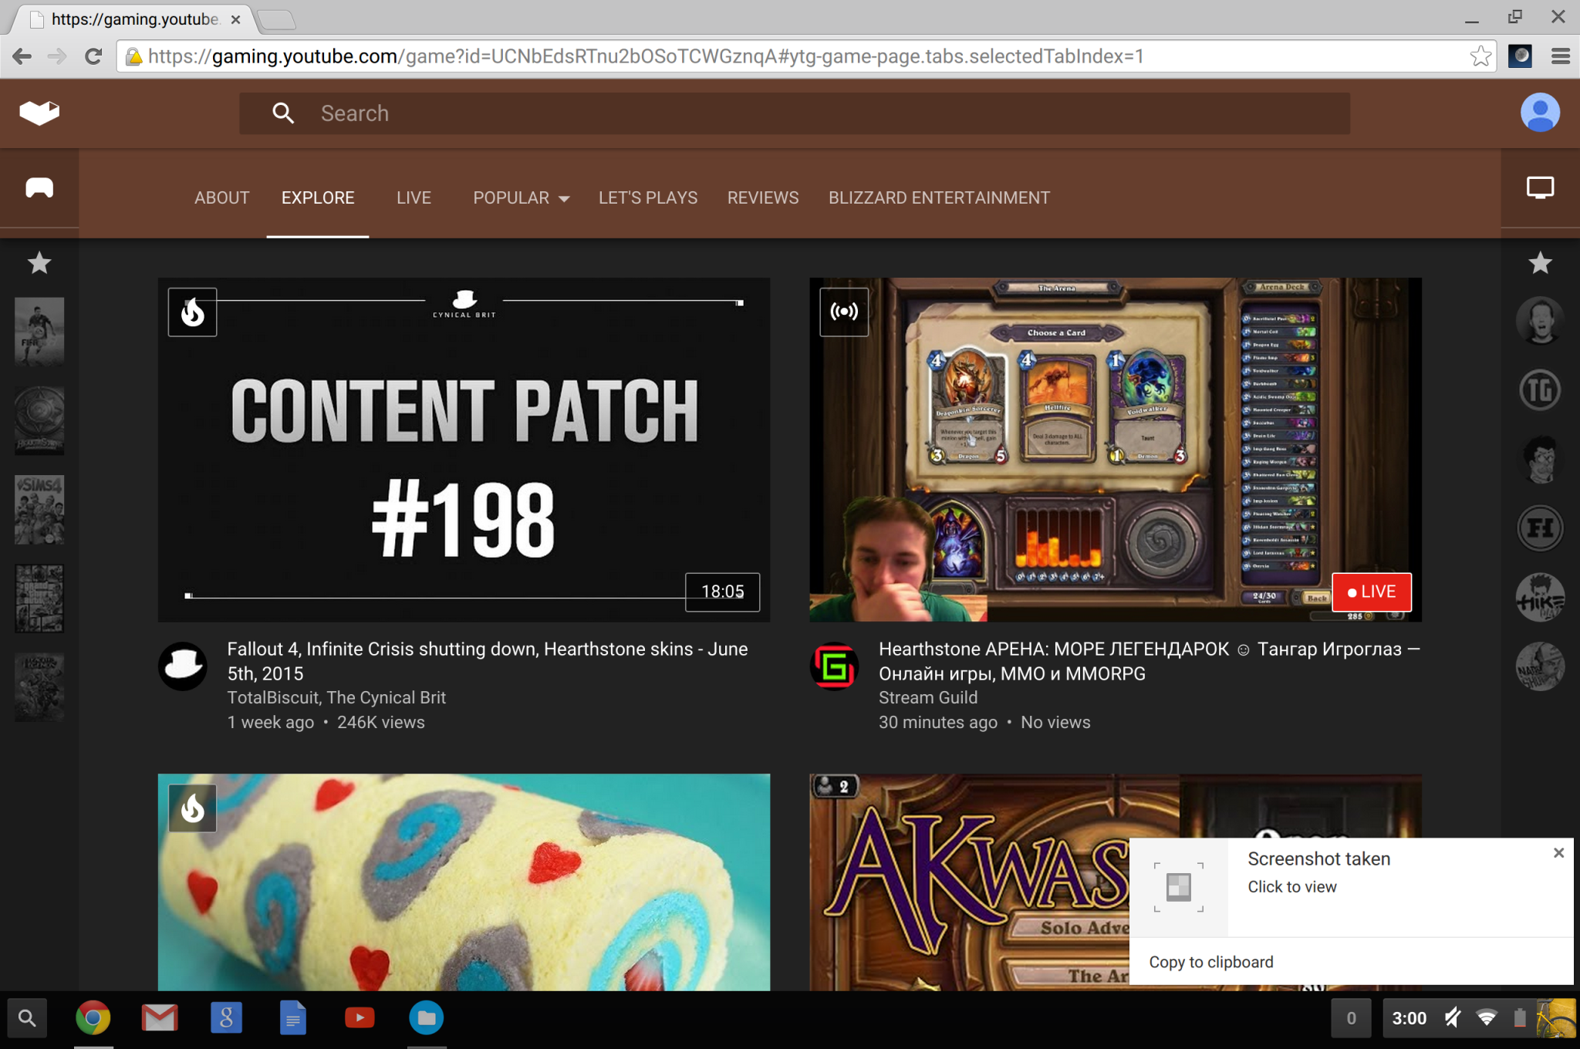The height and width of the screenshot is (1049, 1580).
Task: Switch to the LIVE tab
Action: click(x=414, y=197)
